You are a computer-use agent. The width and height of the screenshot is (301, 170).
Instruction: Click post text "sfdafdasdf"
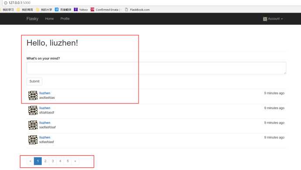pyautogui.click(x=47, y=113)
